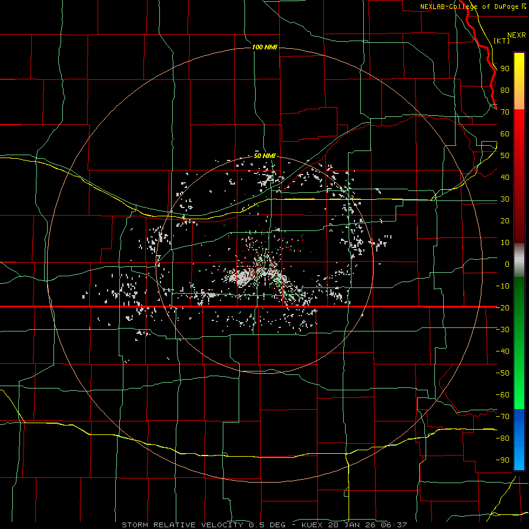This screenshot has height=529, width=529.
Task: Click the "70" scale value
Action: [x=505, y=112]
